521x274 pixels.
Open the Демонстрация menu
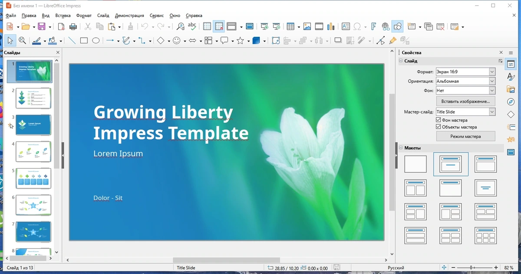[129, 16]
